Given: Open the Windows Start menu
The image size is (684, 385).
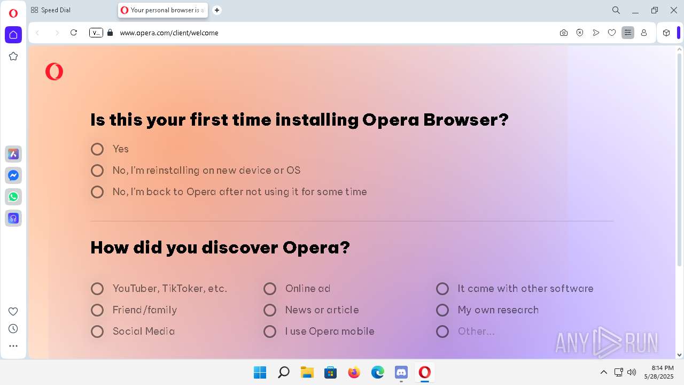Looking at the screenshot, I should [260, 372].
